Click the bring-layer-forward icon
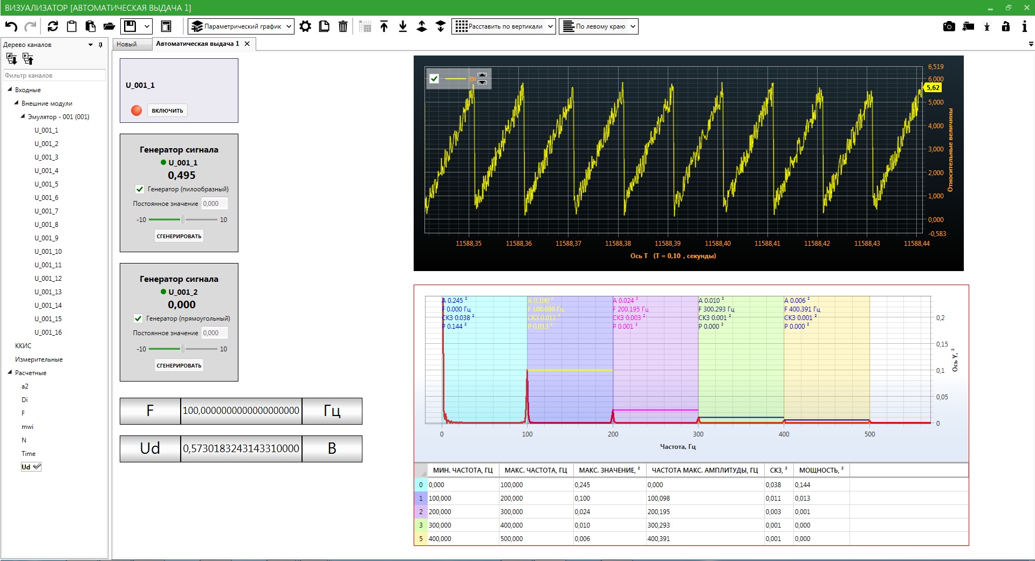The image size is (1035, 561). [x=422, y=26]
